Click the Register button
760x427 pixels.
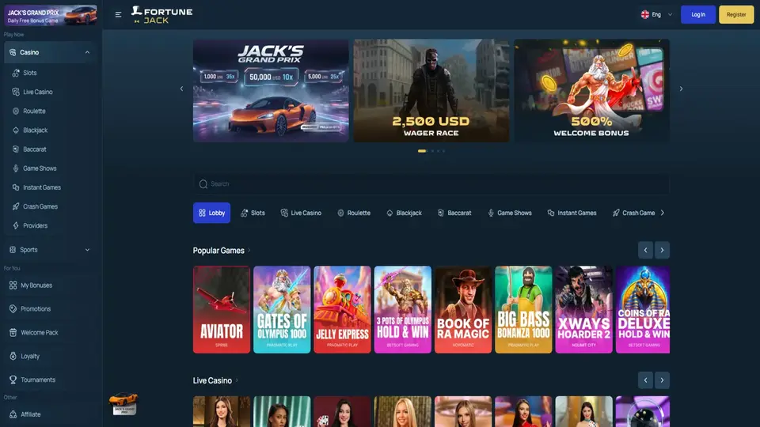[736, 14]
